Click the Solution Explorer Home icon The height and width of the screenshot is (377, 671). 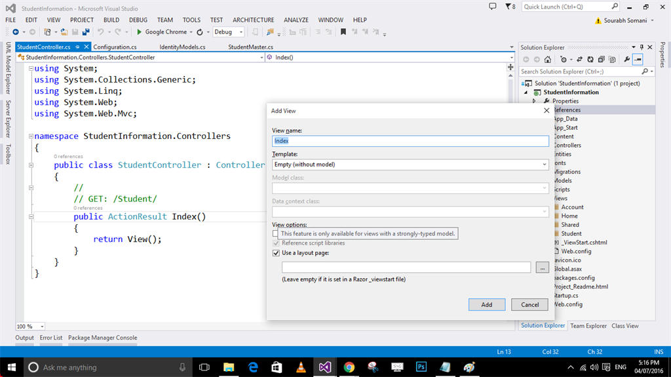(x=549, y=60)
